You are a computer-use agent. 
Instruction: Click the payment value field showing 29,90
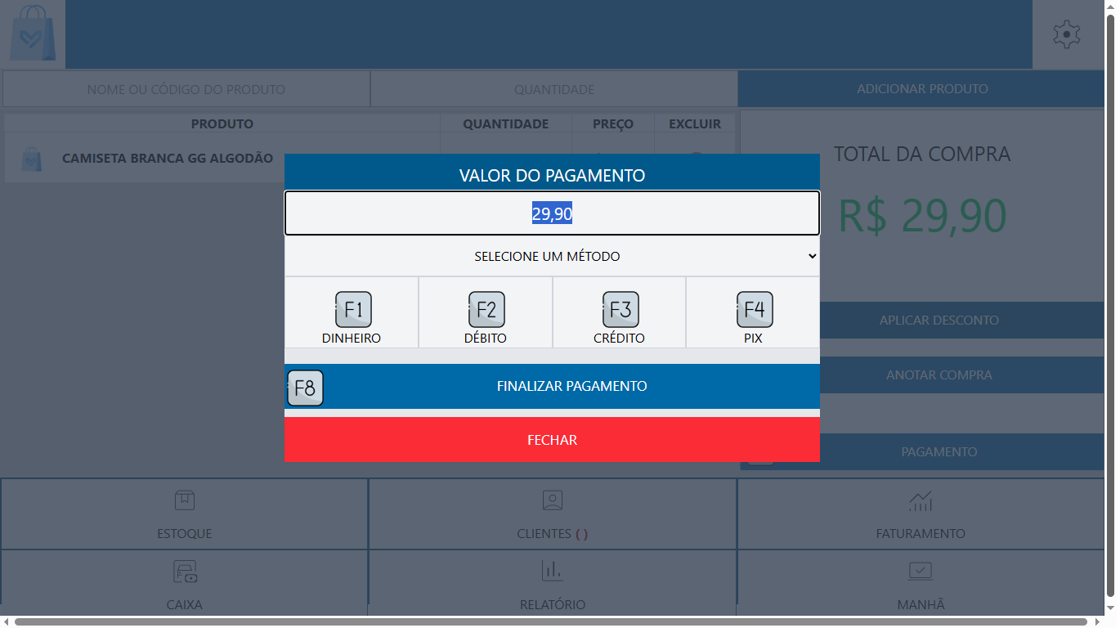tap(552, 214)
